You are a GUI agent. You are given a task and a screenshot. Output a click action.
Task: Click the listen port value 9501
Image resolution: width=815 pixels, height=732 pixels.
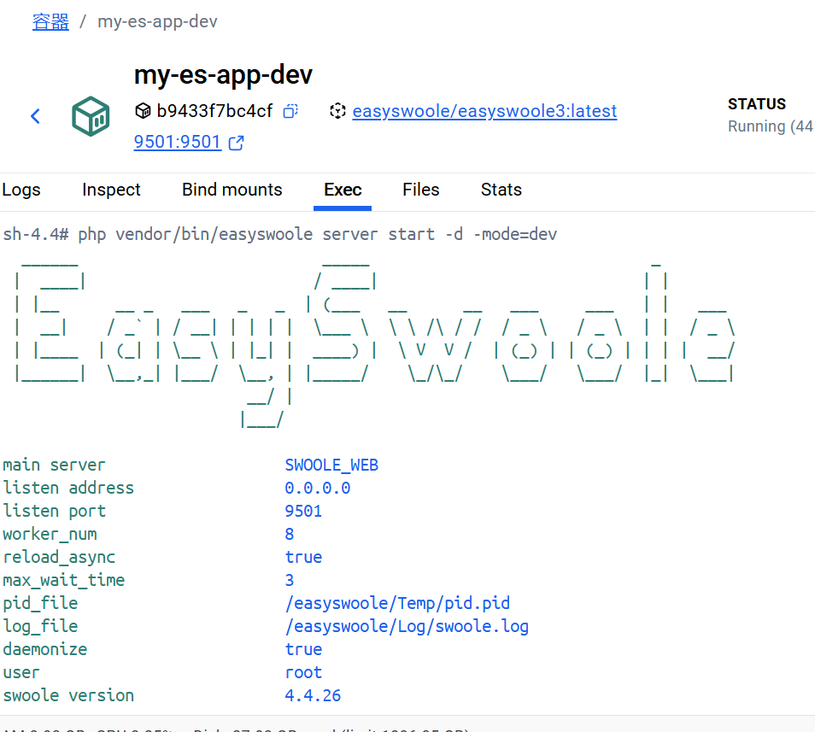coord(303,512)
